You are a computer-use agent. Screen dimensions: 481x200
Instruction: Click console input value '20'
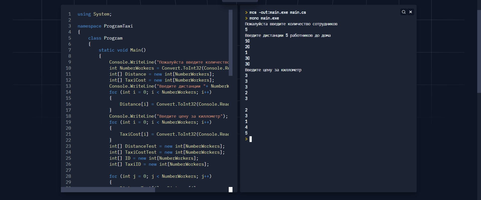click(247, 47)
